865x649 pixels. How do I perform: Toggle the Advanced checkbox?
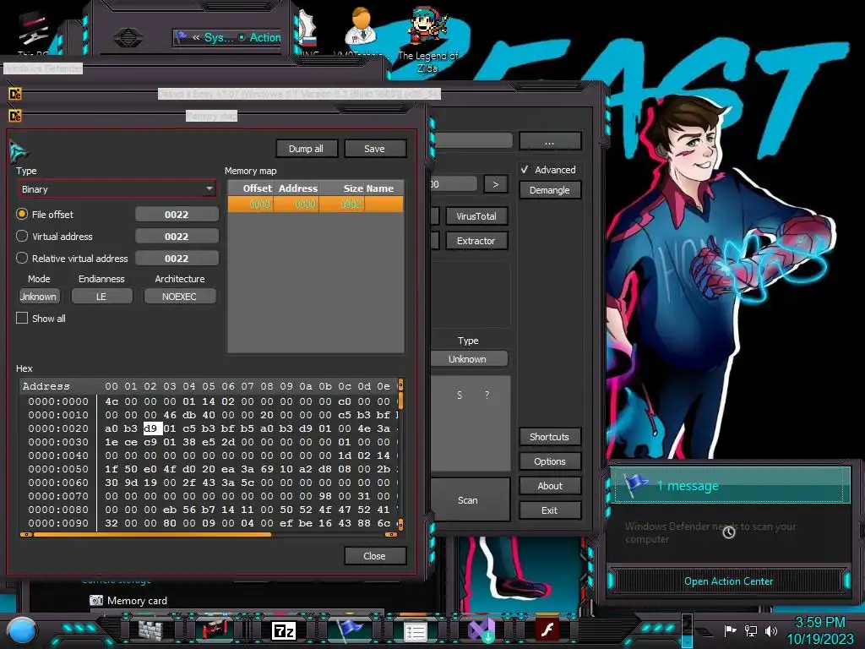pos(525,169)
